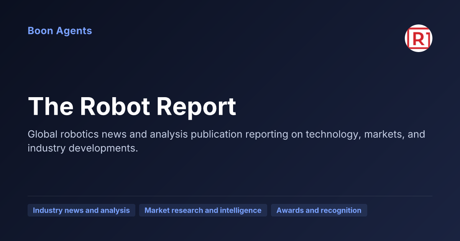460x241 pixels.
Task: Click the description starting 'Global robotics news'
Action: tap(226, 141)
